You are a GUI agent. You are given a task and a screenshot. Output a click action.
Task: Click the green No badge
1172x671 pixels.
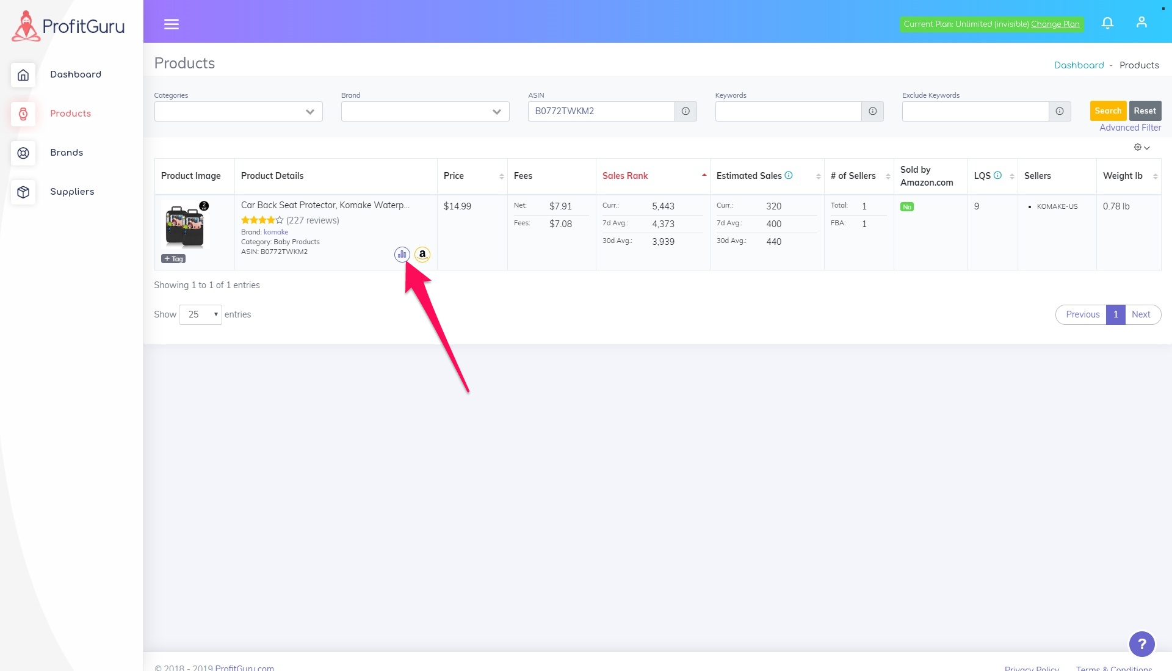point(907,207)
